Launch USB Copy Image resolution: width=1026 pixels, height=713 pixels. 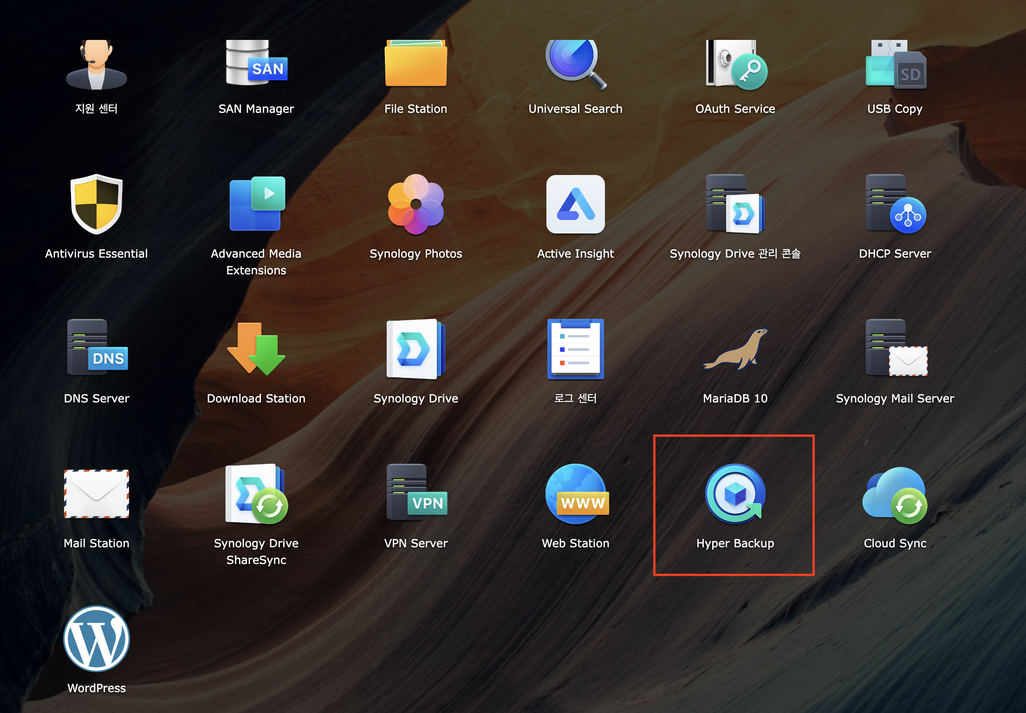(x=895, y=64)
